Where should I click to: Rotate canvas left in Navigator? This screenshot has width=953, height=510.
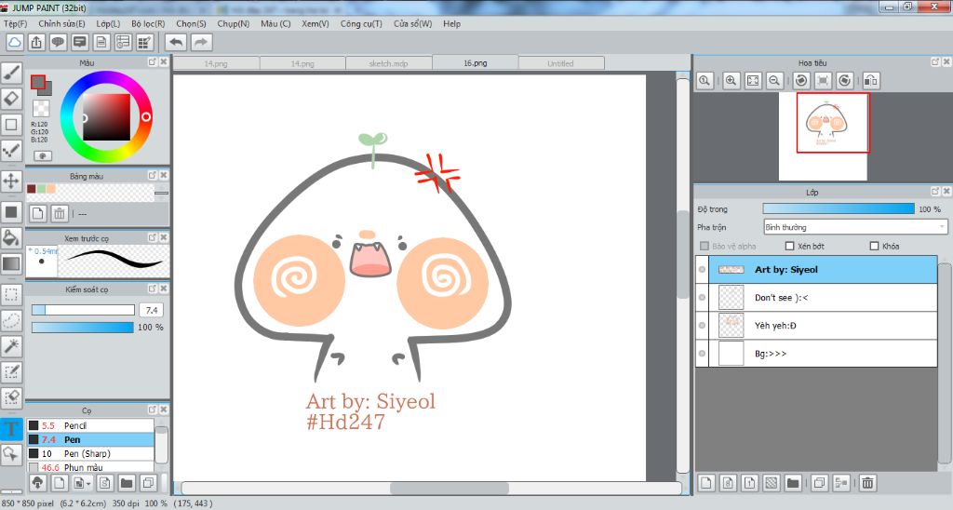[801, 80]
